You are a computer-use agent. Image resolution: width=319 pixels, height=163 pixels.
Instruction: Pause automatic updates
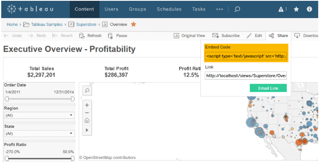click(x=117, y=36)
